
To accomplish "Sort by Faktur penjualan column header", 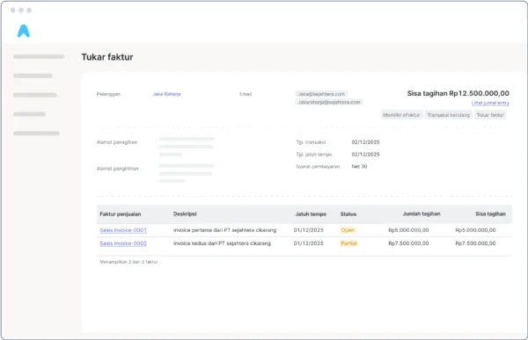I will click(121, 214).
